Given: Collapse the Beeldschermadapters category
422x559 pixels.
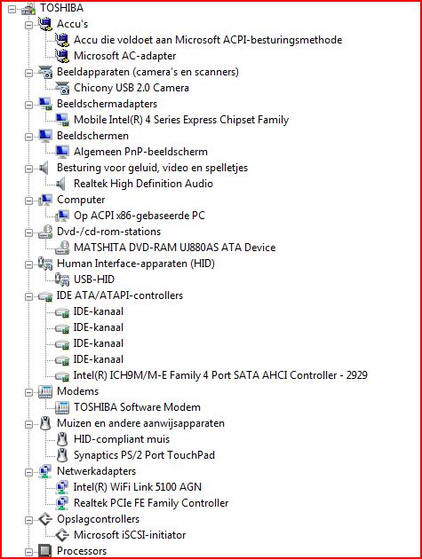Looking at the screenshot, I should (x=28, y=105).
